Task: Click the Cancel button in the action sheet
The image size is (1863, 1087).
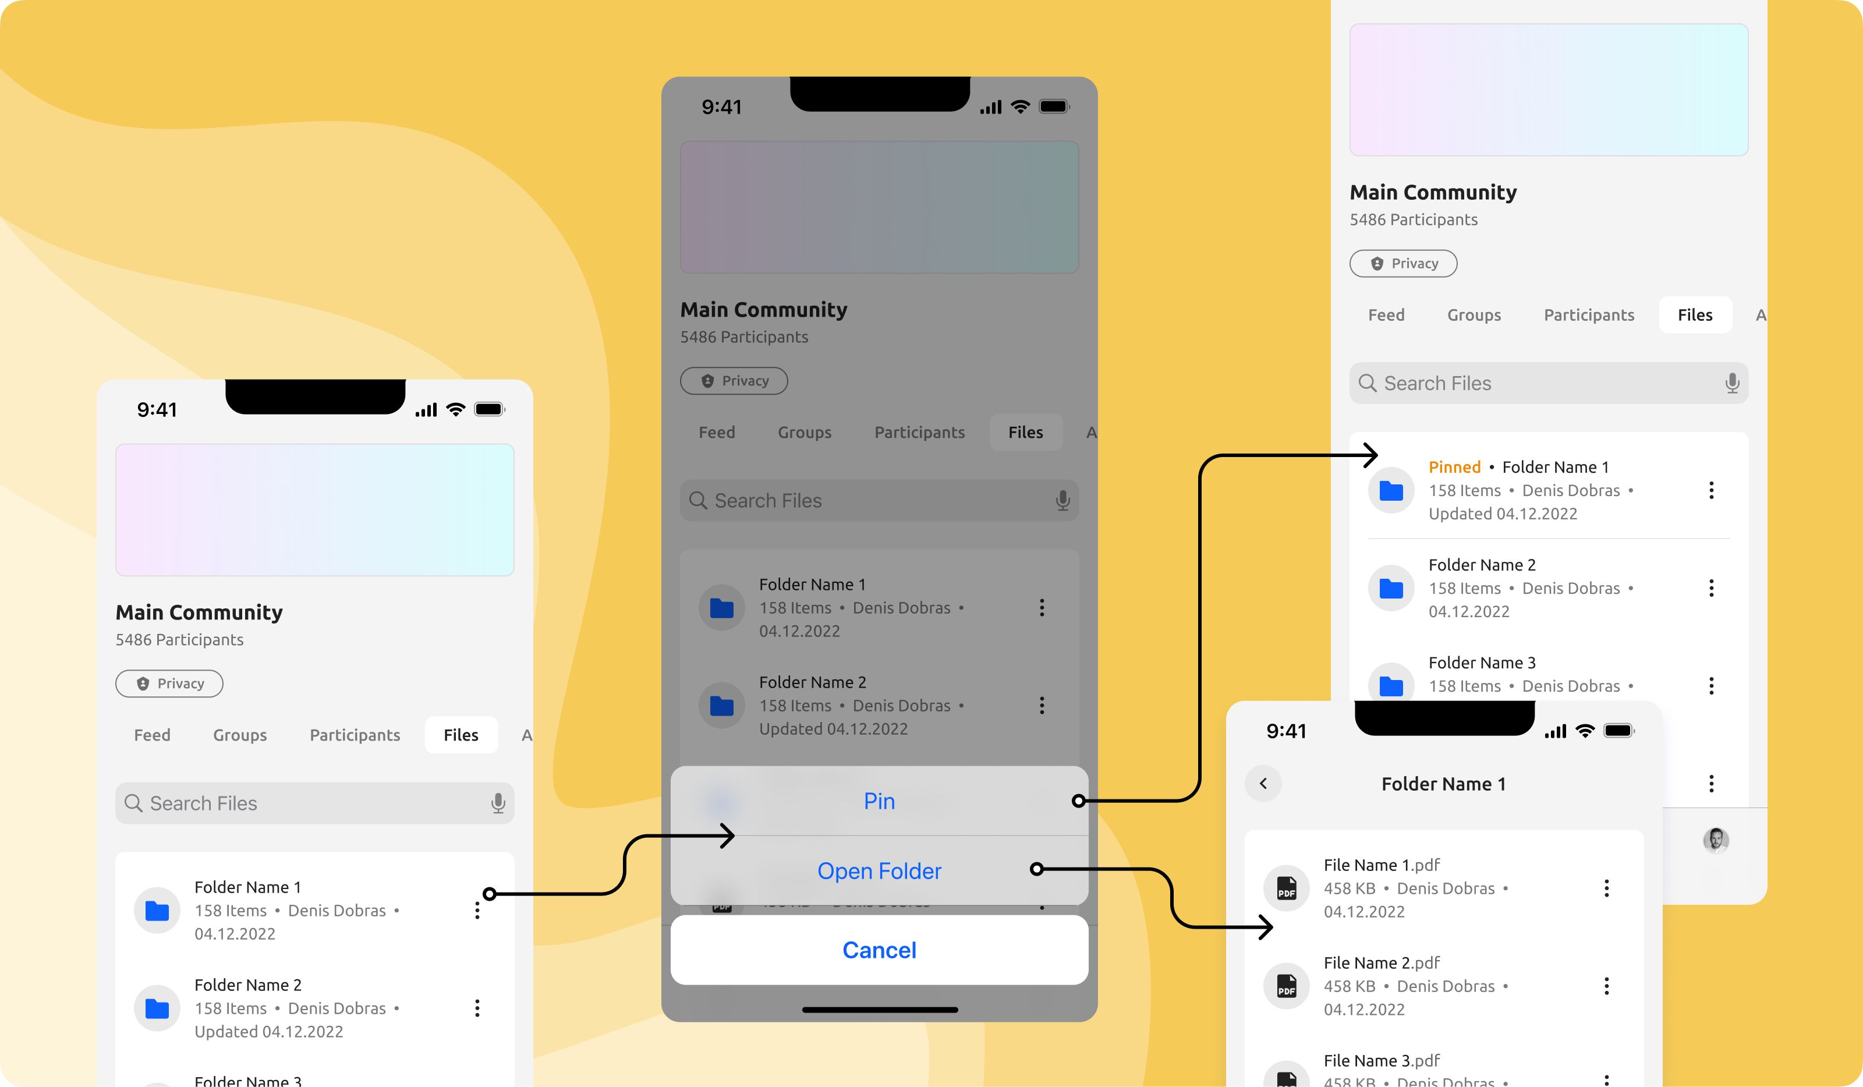Action: tap(880, 948)
